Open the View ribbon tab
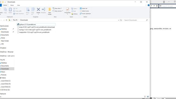 point(18,5)
